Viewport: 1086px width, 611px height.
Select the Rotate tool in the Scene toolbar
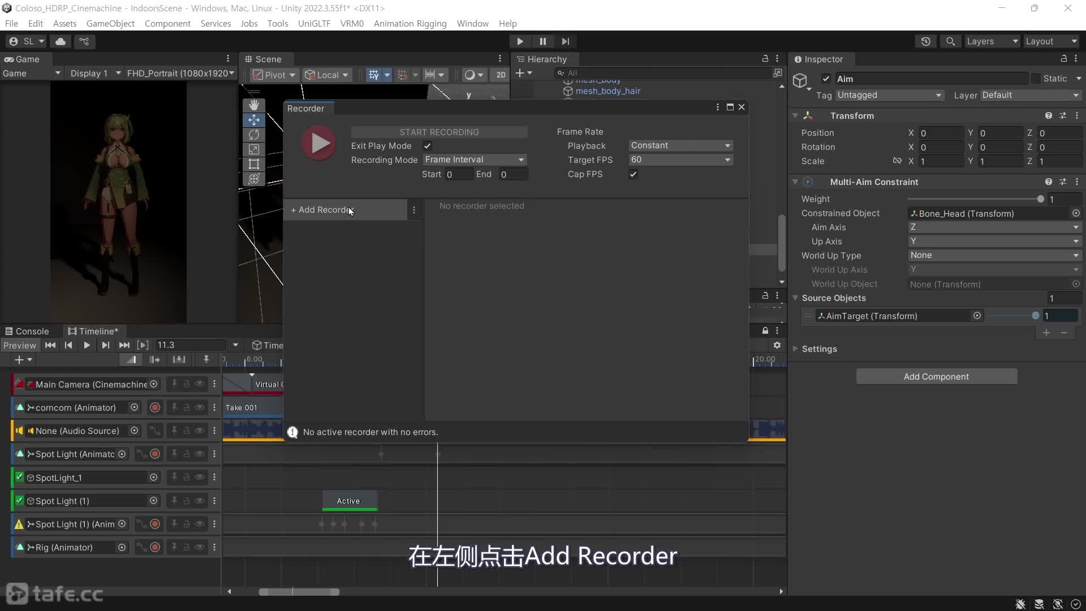[255, 135]
